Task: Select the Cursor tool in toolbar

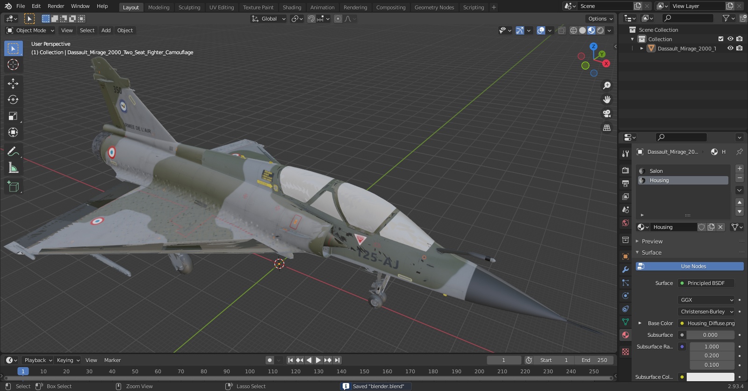Action: coord(13,64)
